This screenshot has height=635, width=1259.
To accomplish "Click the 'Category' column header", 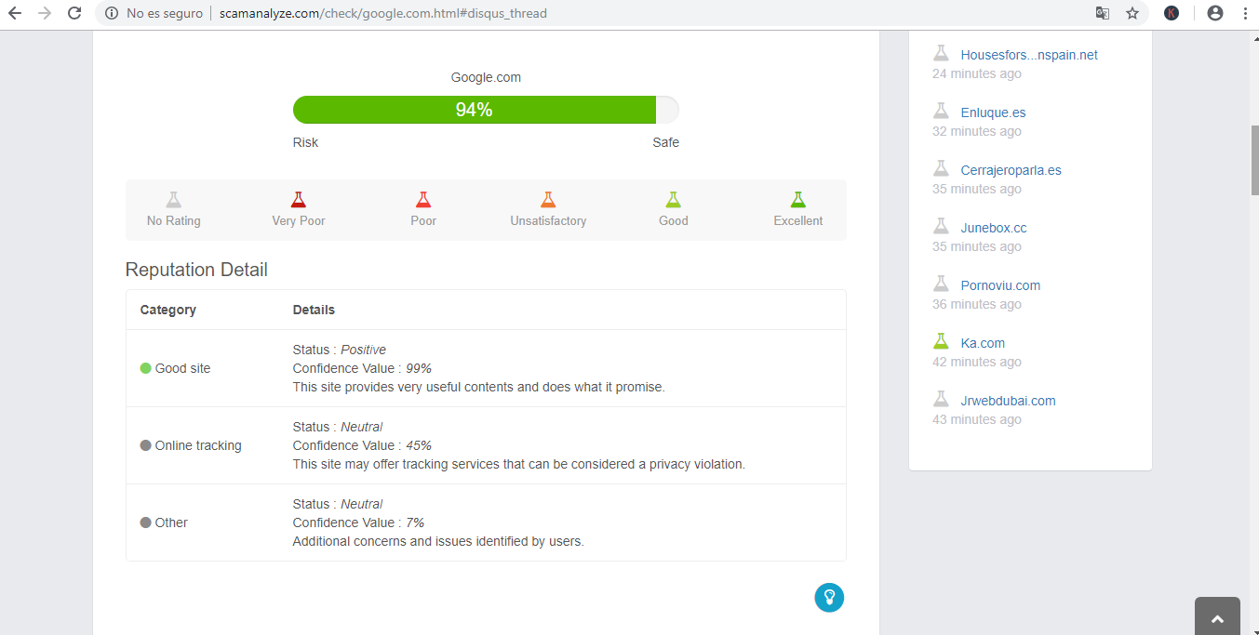I will pyautogui.click(x=167, y=310).
